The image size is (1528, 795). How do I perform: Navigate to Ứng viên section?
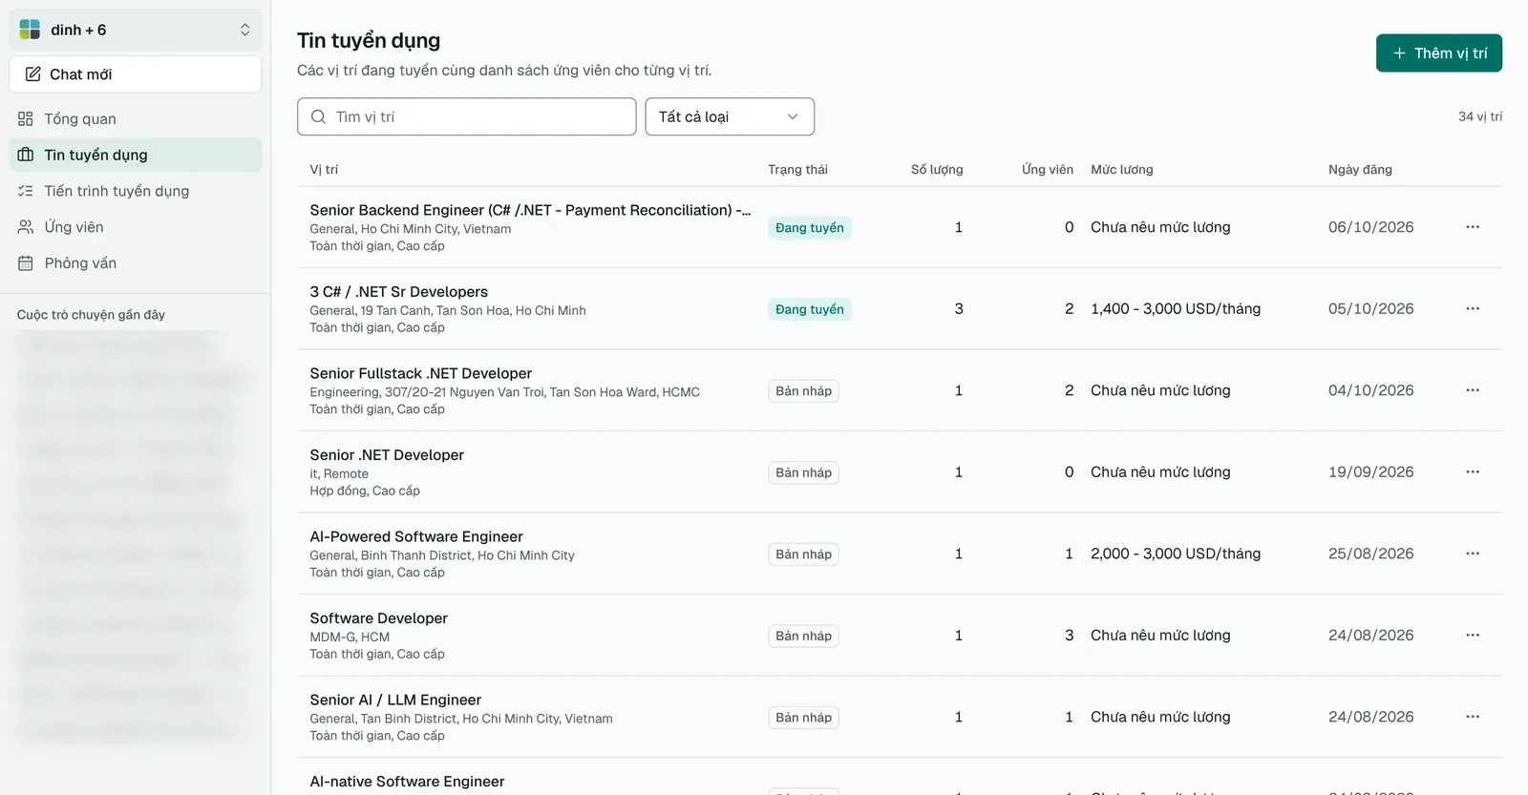click(135, 227)
